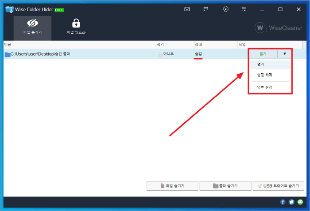This screenshot has height=211, width=310.
Task: Click the 폴더 숨기기 button
Action: tap(225, 186)
